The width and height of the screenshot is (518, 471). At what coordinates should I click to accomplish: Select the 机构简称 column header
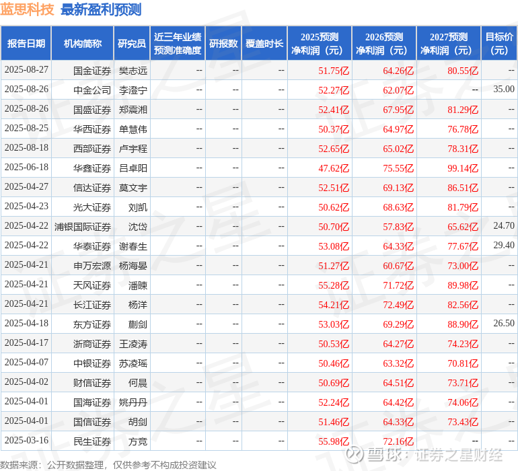click(x=83, y=43)
